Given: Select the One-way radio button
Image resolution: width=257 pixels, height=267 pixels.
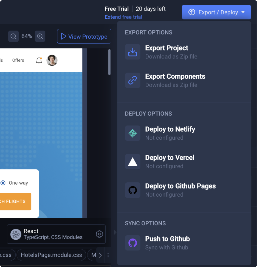Looking at the screenshot, I should (3, 183).
